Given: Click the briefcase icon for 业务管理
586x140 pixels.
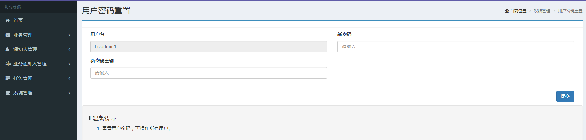Looking at the screenshot, I should (x=8, y=35).
